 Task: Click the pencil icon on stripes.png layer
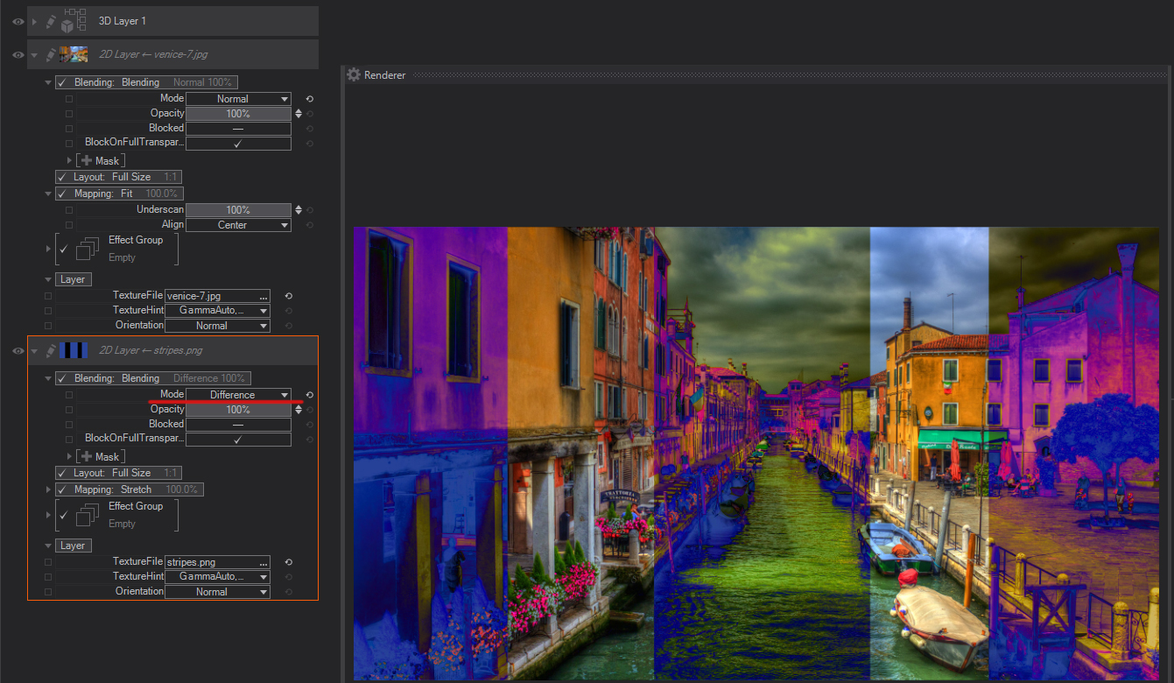coord(51,351)
